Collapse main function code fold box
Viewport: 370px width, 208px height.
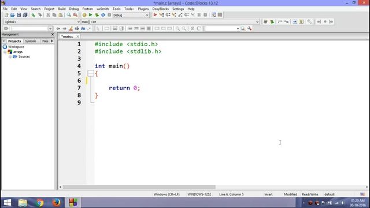[91, 73]
